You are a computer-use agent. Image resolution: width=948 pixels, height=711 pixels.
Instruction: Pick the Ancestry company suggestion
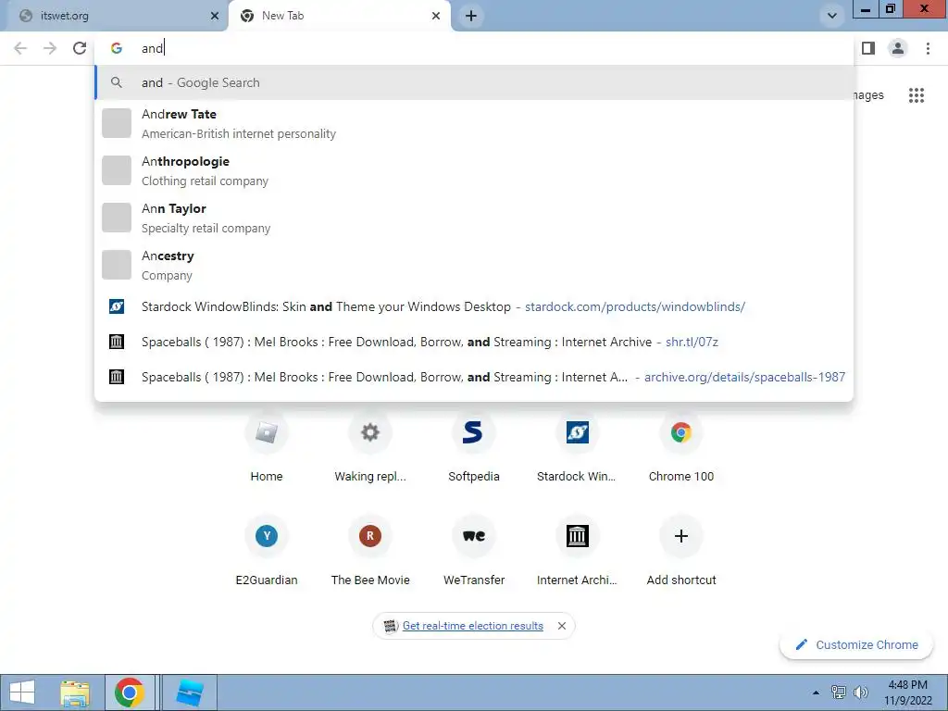click(474, 265)
